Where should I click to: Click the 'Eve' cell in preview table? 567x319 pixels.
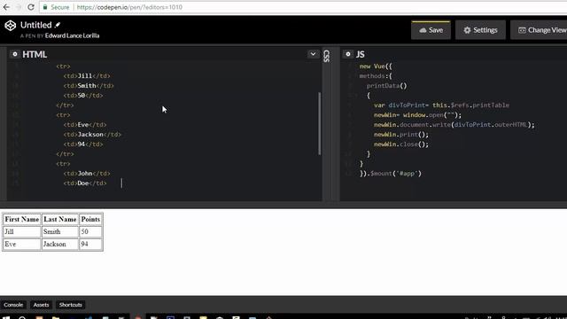click(21, 245)
